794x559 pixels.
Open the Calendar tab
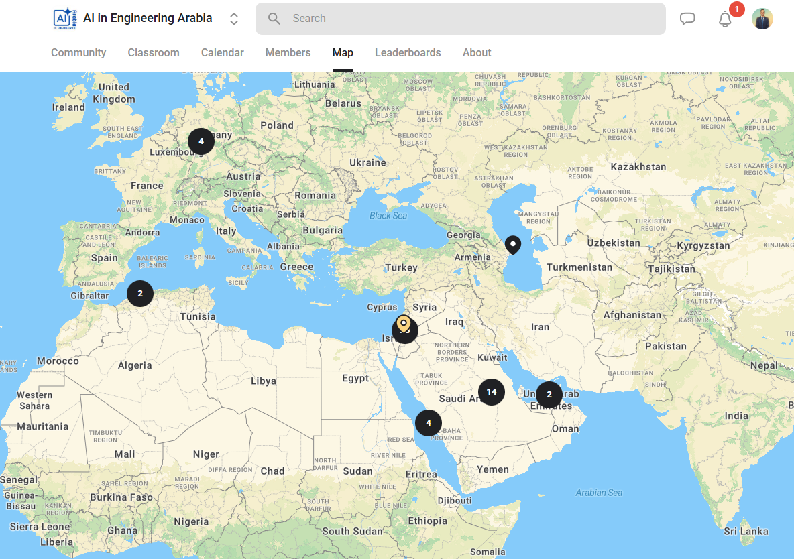click(x=222, y=53)
